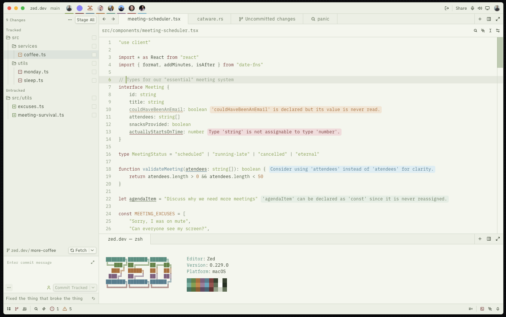Click the Share button
Image resolution: width=506 pixels, height=317 pixels.
[461, 8]
